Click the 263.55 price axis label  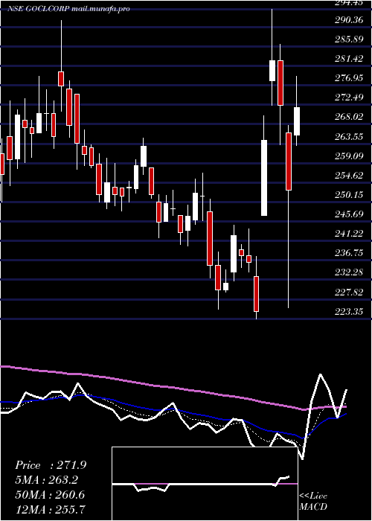(x=348, y=136)
